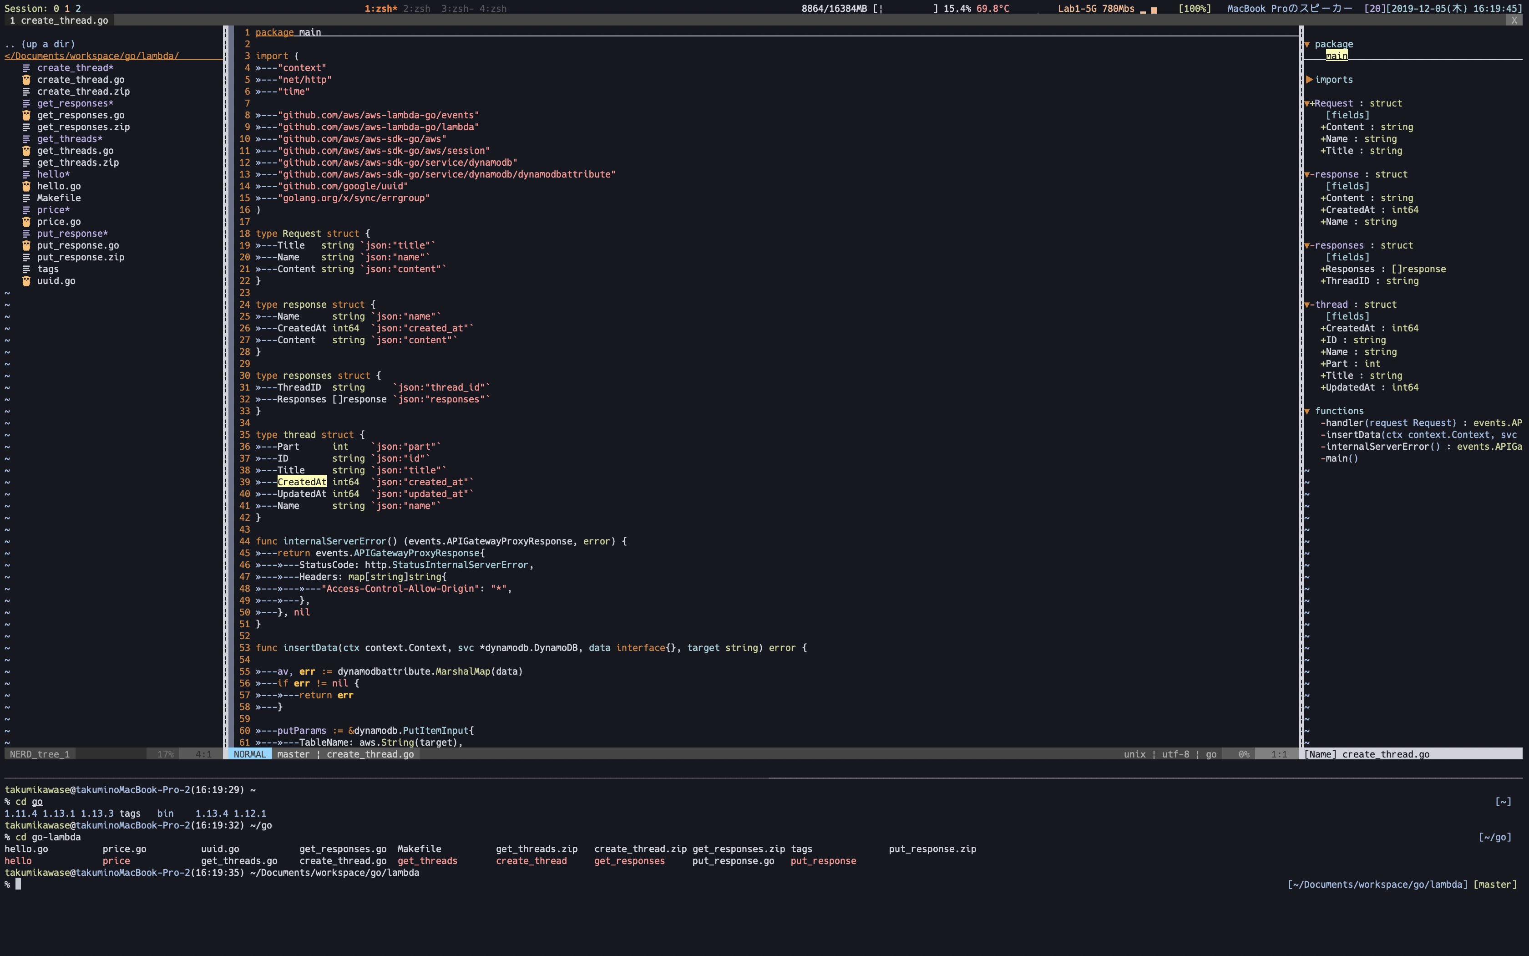Click the utf-8 encoding in statusline

1175,754
